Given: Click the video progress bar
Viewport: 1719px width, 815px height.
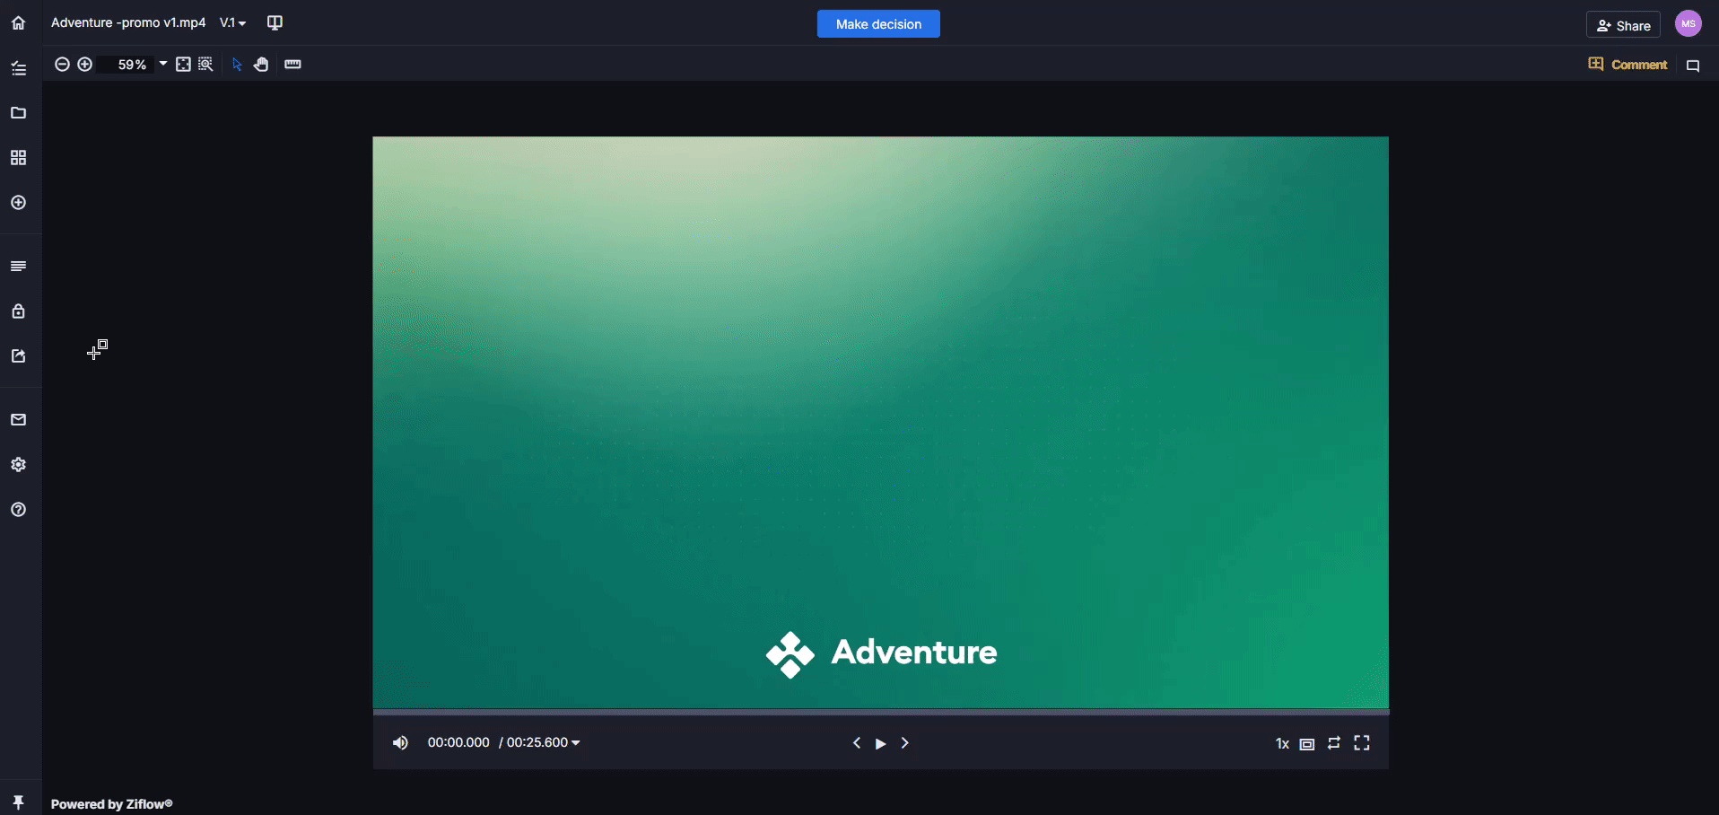Looking at the screenshot, I should pos(881,713).
